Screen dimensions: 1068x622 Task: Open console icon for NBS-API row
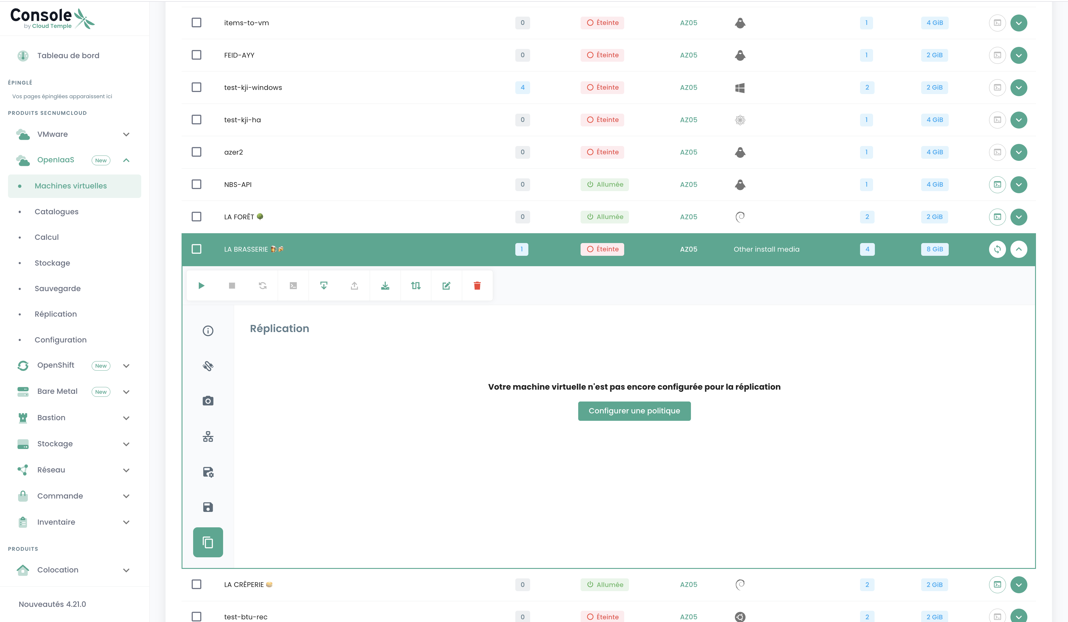tap(997, 185)
